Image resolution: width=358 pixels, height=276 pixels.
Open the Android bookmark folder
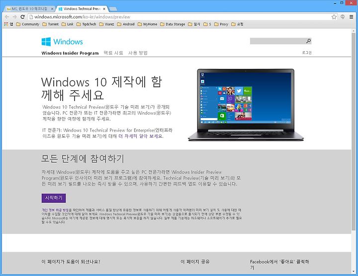click(126, 24)
